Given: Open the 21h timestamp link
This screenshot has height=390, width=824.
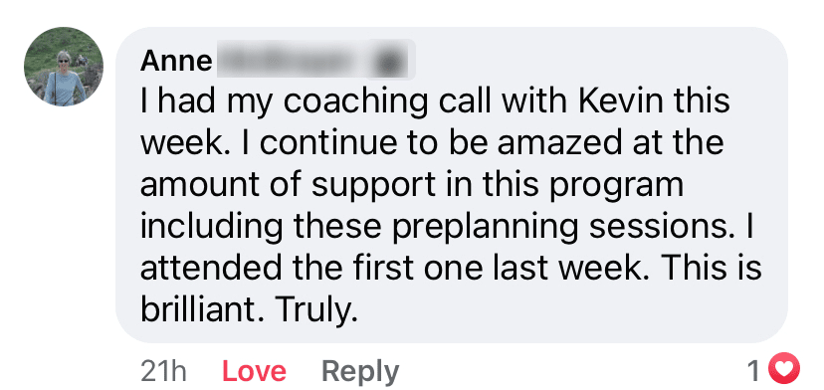Looking at the screenshot, I should pos(163,372).
